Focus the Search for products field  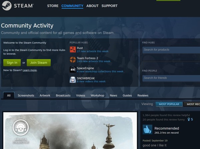click(171, 50)
